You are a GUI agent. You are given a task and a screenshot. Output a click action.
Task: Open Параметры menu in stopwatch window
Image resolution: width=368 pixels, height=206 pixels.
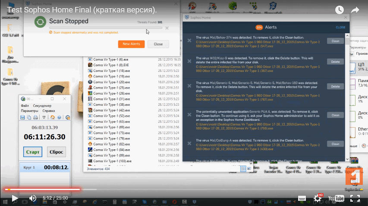tap(29, 111)
